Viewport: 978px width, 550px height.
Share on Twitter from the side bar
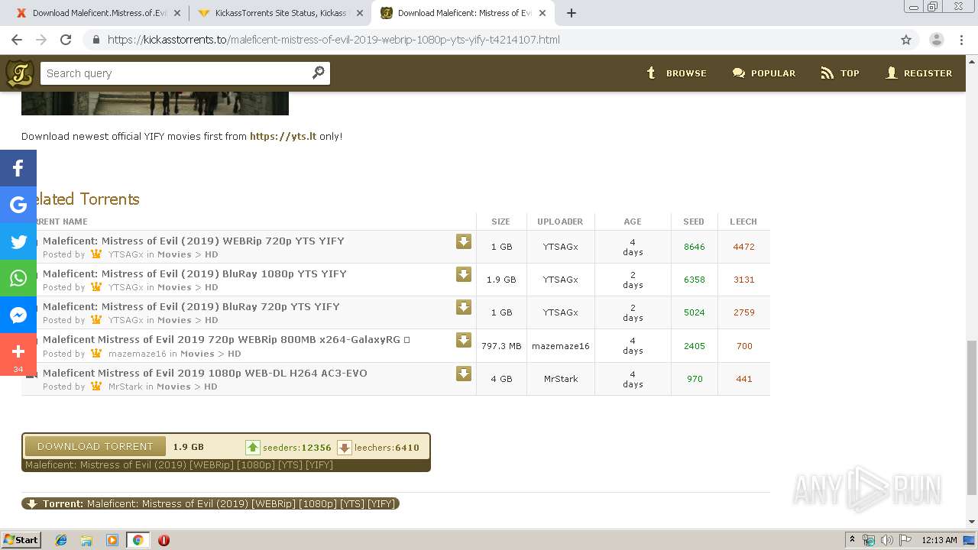click(x=18, y=241)
